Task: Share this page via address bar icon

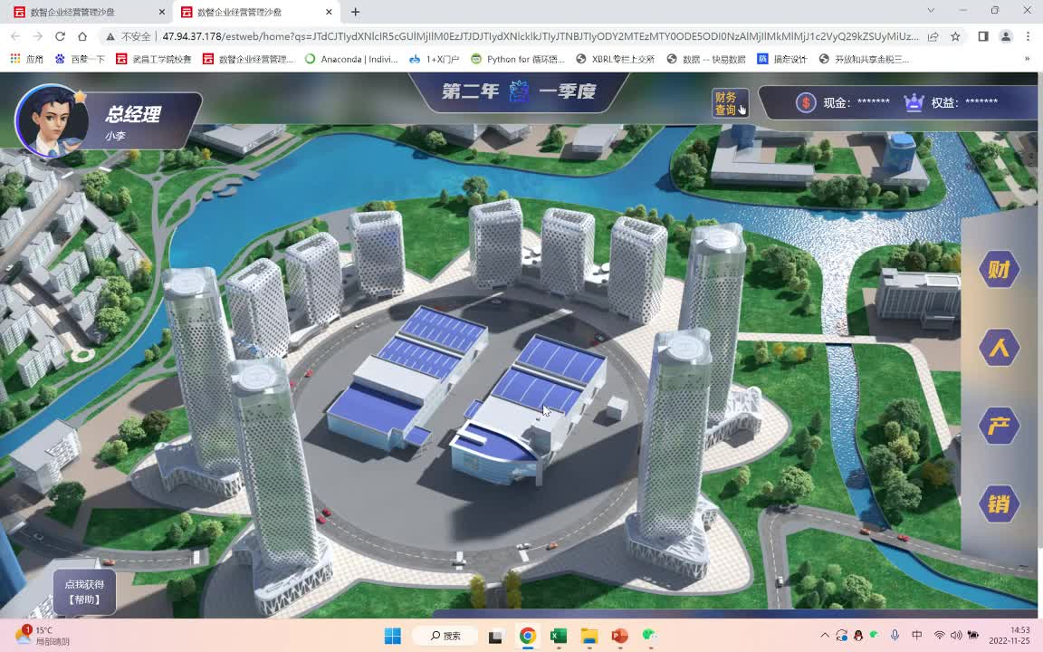Action: tap(933, 36)
